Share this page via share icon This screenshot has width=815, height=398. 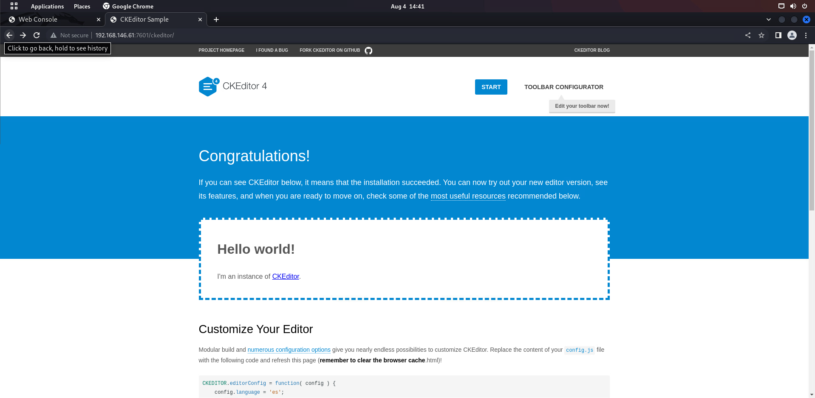[x=748, y=35]
